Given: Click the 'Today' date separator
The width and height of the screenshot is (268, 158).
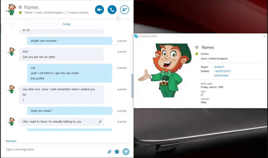Looking at the screenshot, I should pos(66,24).
